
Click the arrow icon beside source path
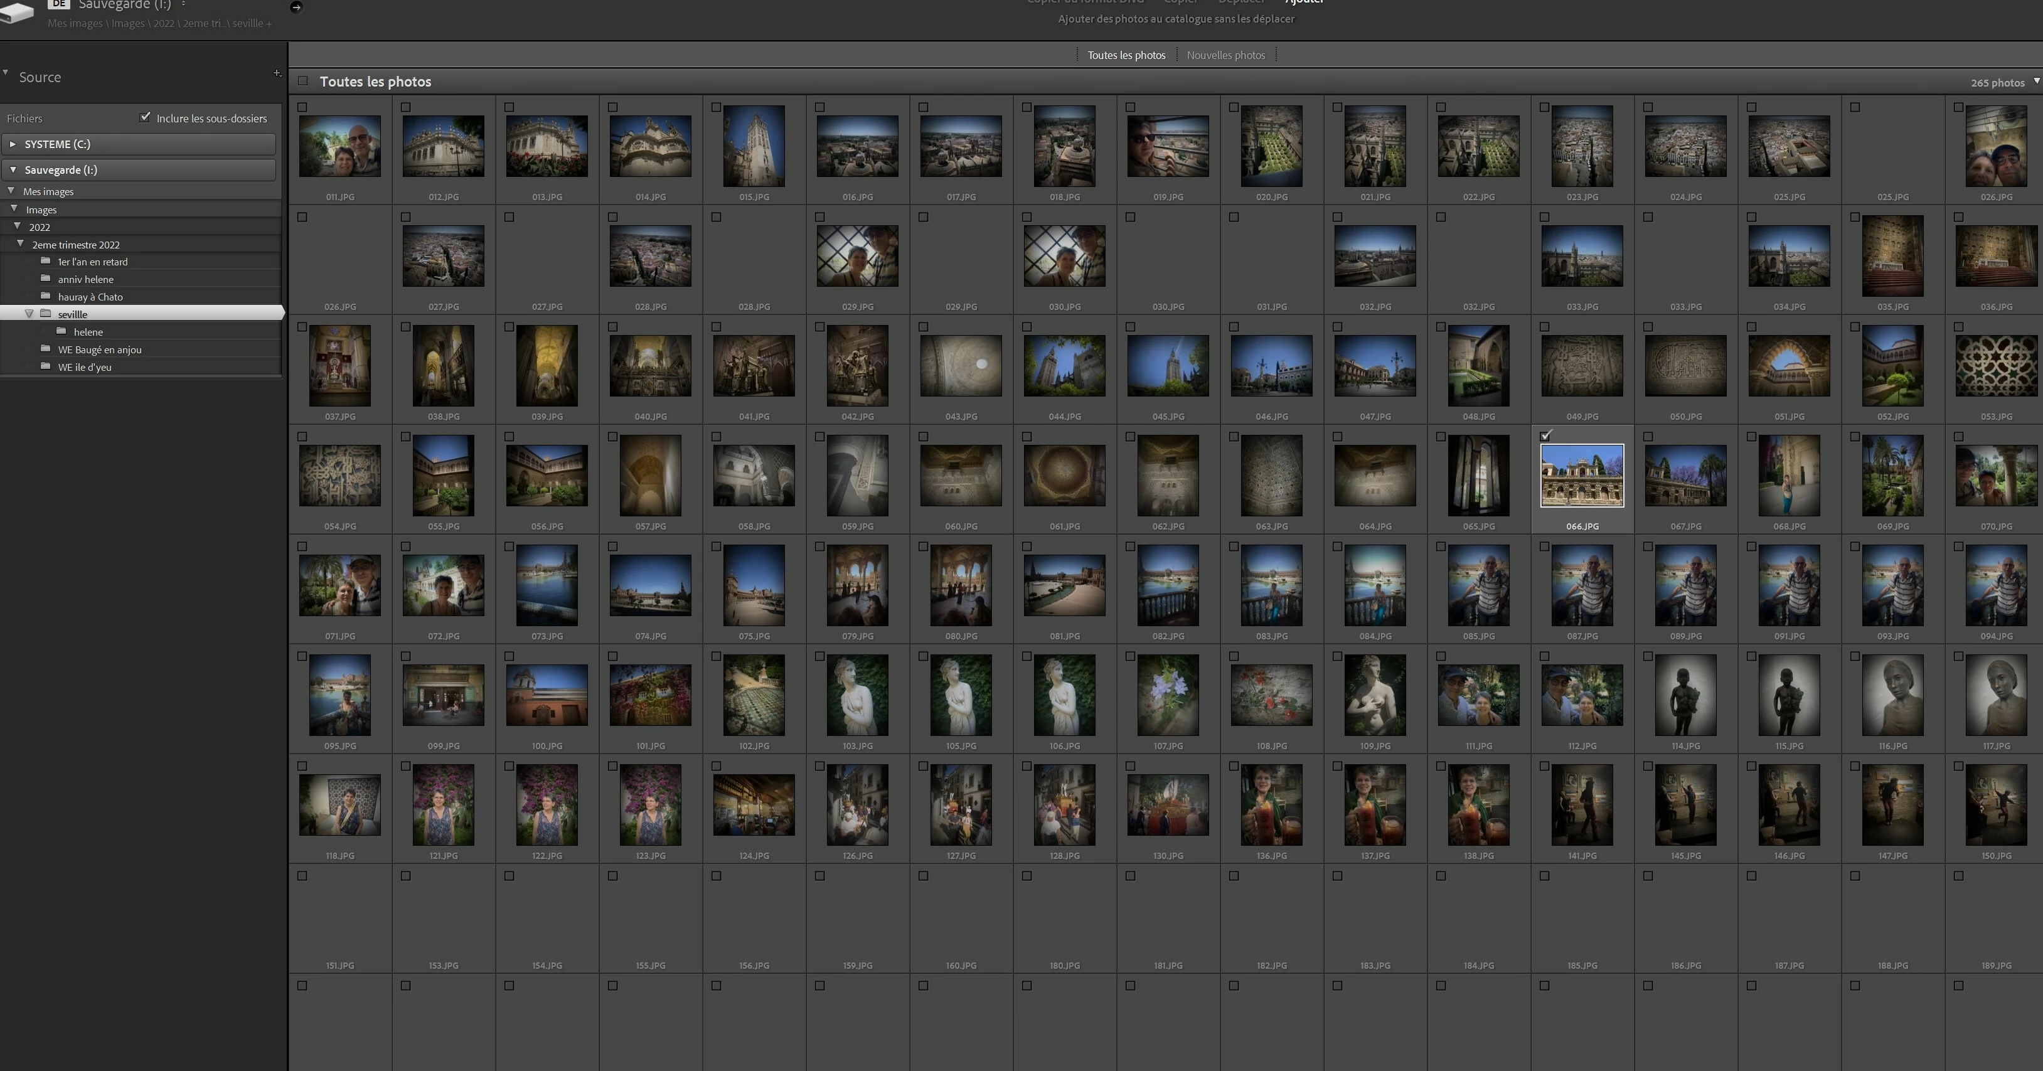point(296,7)
